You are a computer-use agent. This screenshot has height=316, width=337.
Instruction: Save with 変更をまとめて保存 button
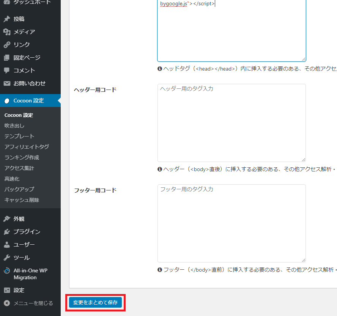[x=95, y=302]
